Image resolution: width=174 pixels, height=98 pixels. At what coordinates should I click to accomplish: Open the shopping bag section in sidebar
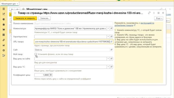tap(4, 24)
